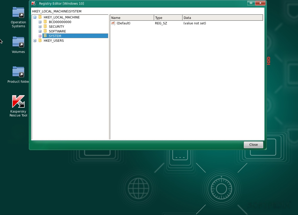Launch Kaspersky Rescue Tool icon

pos(18,106)
